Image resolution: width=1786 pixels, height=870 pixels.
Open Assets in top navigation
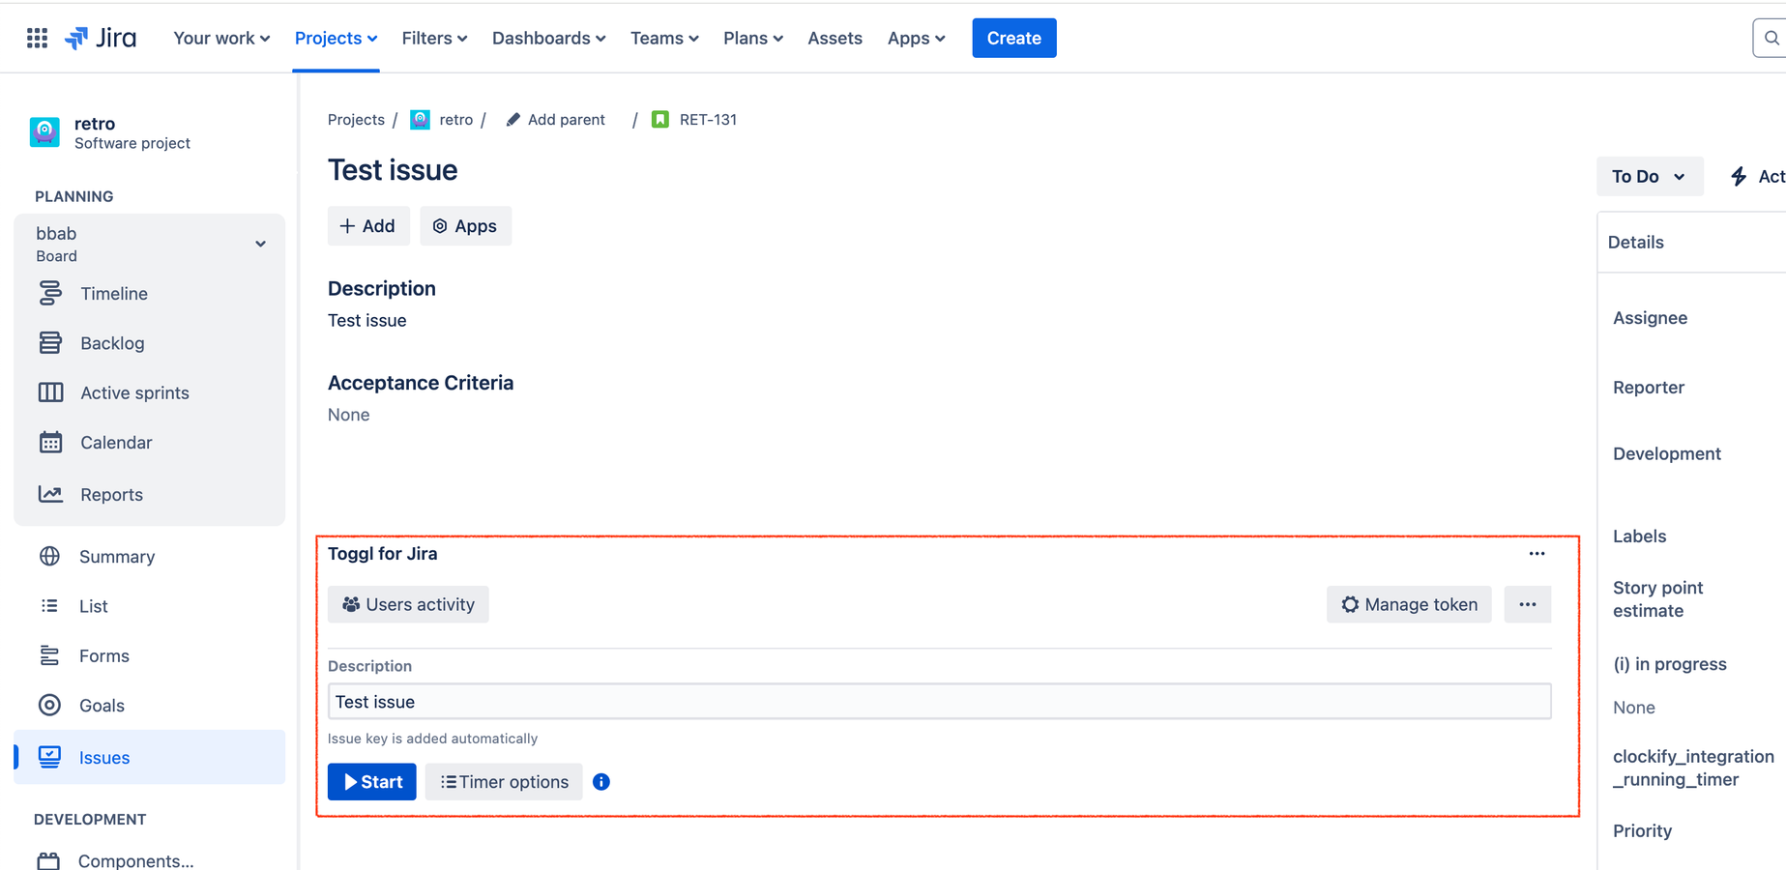coord(834,38)
